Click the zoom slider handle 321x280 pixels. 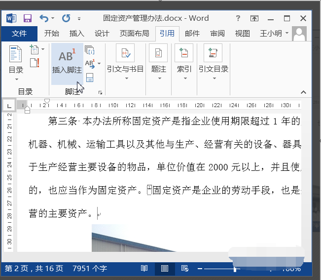click(235, 269)
